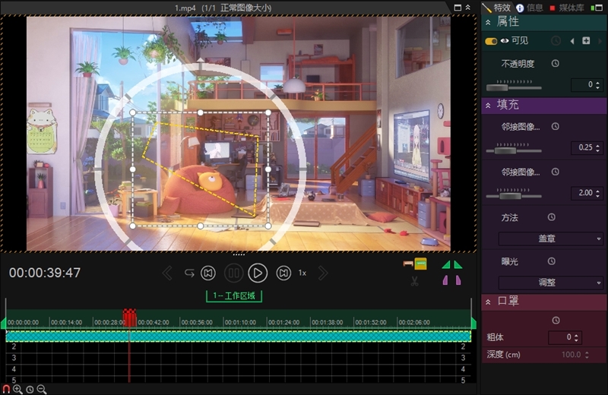This screenshot has width=608, height=395.
Task: Click the right purple marker button
Action: (x=458, y=280)
